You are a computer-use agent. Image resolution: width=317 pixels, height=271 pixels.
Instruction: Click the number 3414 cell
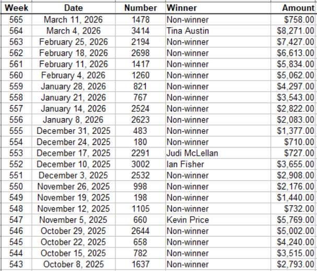(140, 31)
